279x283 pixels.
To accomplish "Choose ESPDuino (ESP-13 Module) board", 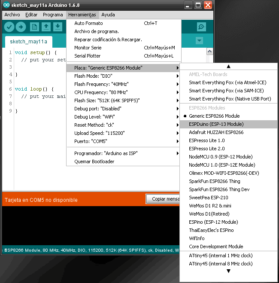I will (x=216, y=124).
